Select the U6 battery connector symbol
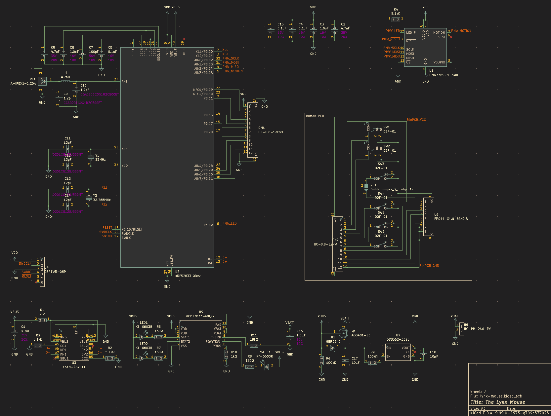The width and height of the screenshot is (551, 416). (x=462, y=329)
